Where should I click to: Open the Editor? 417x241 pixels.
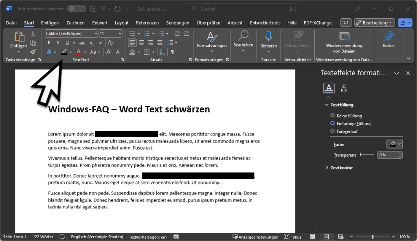click(388, 39)
